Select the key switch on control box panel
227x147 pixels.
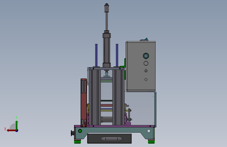coord(146,71)
